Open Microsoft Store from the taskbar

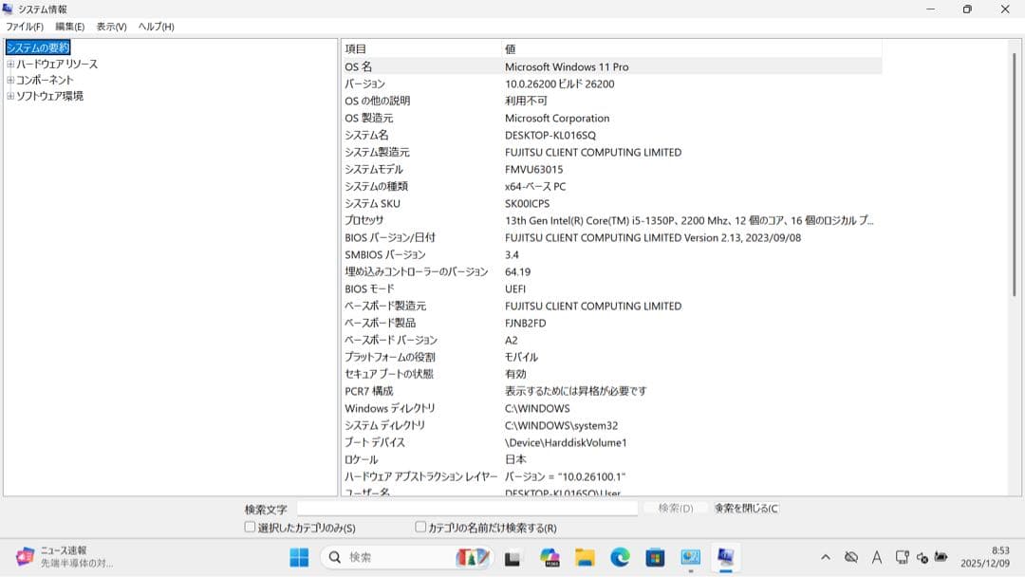pos(654,558)
